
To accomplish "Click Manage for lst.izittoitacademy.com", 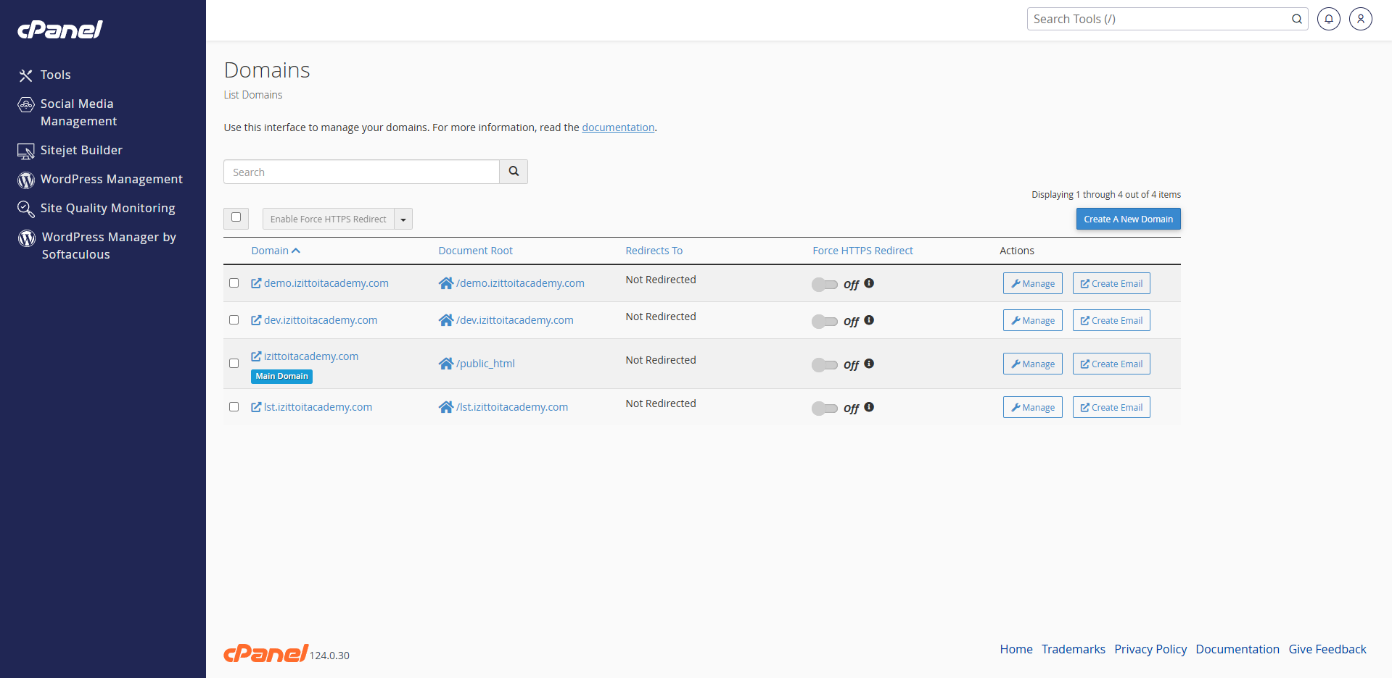I will click(1033, 407).
